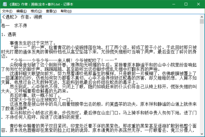Open the 文件(F) menu

tap(7, 11)
